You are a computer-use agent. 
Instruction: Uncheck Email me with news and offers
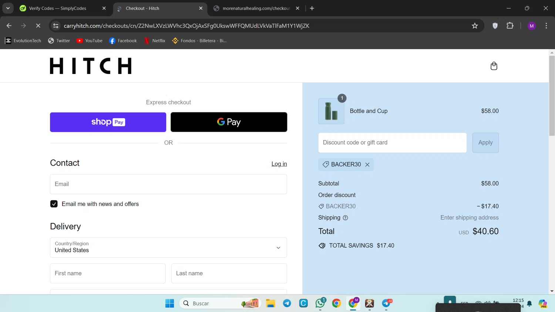pyautogui.click(x=54, y=204)
